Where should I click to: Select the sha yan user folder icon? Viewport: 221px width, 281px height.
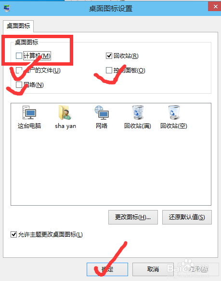click(x=65, y=117)
